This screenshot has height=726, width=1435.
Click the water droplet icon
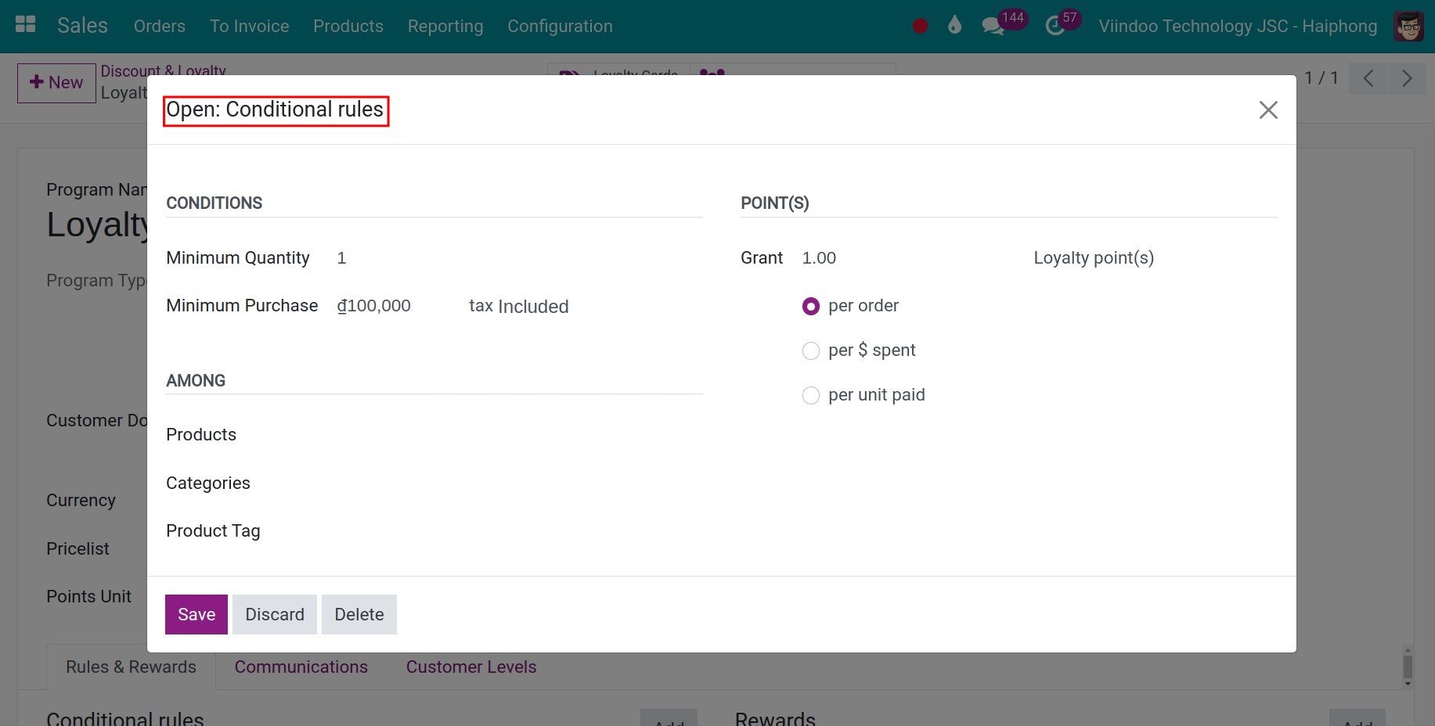pos(954,26)
